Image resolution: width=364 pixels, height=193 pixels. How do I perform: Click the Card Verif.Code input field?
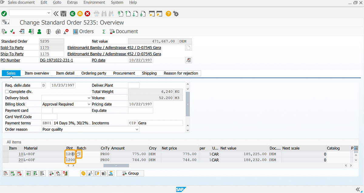coord(49,117)
